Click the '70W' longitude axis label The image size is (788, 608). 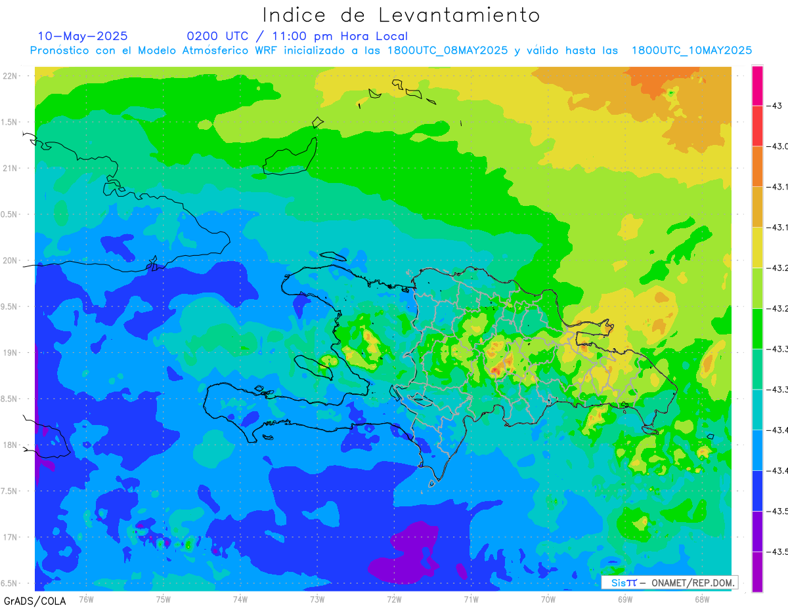pos(548,599)
